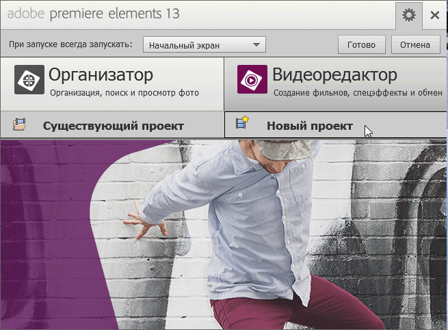
Task: Open the startup launch dropdown "Начальный экран"
Action: [205, 44]
